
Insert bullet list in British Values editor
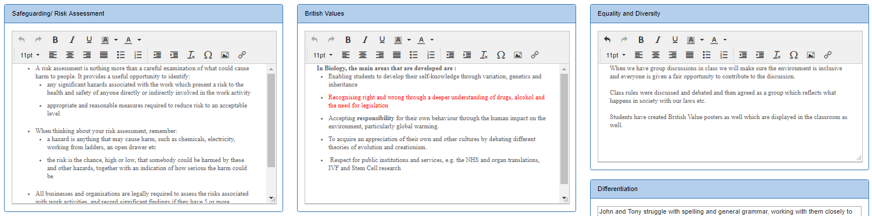click(414, 55)
